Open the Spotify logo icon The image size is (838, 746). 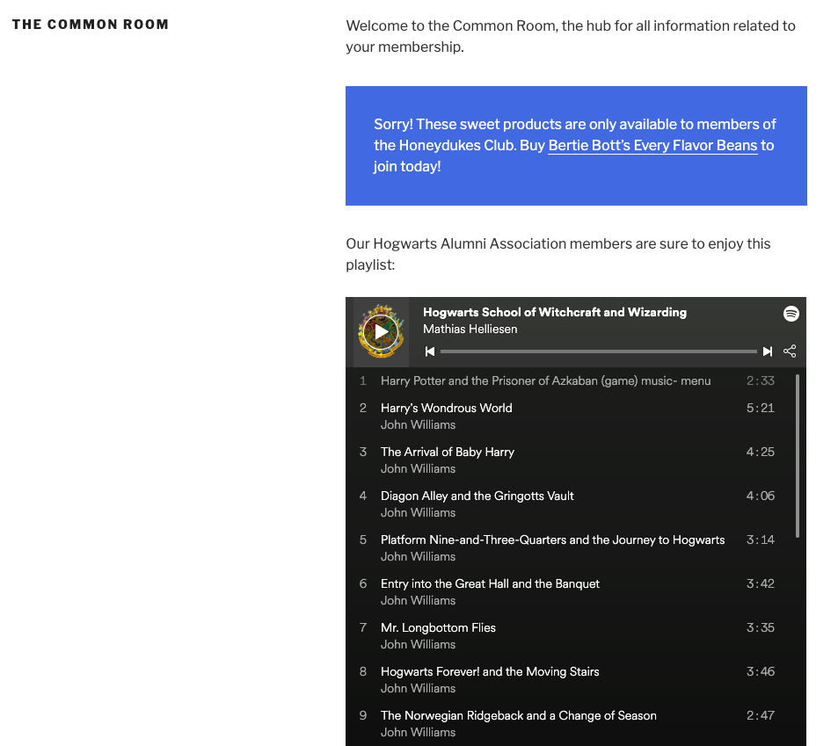pyautogui.click(x=791, y=314)
